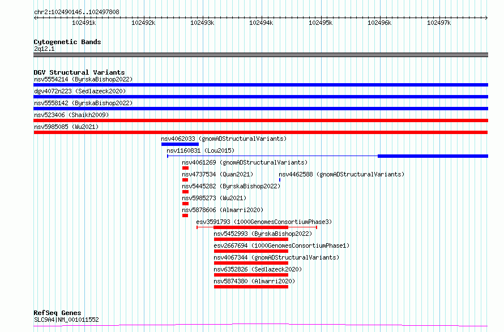Click the nsv5878606 (Almarri2020) label
Viewport: 504px width, 332px height.
click(x=223, y=210)
